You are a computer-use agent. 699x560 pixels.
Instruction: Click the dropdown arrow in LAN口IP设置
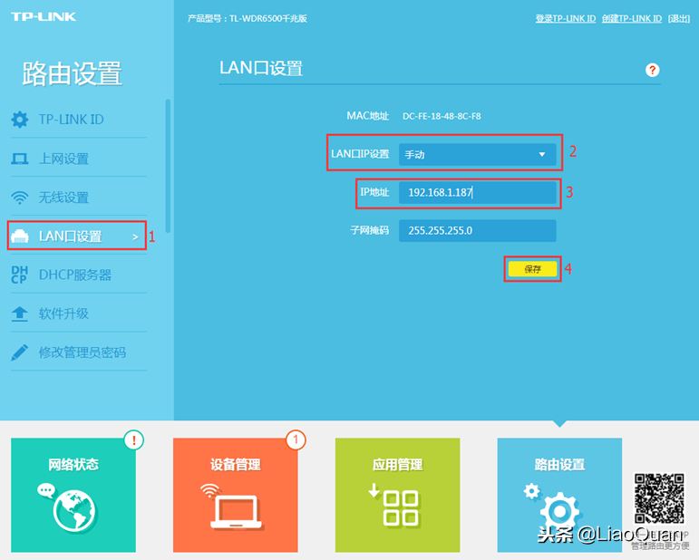pyautogui.click(x=542, y=155)
